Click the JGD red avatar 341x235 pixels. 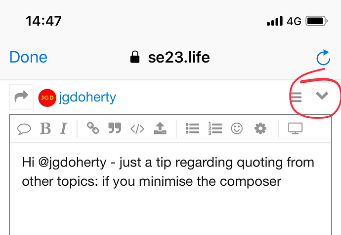coord(47,98)
